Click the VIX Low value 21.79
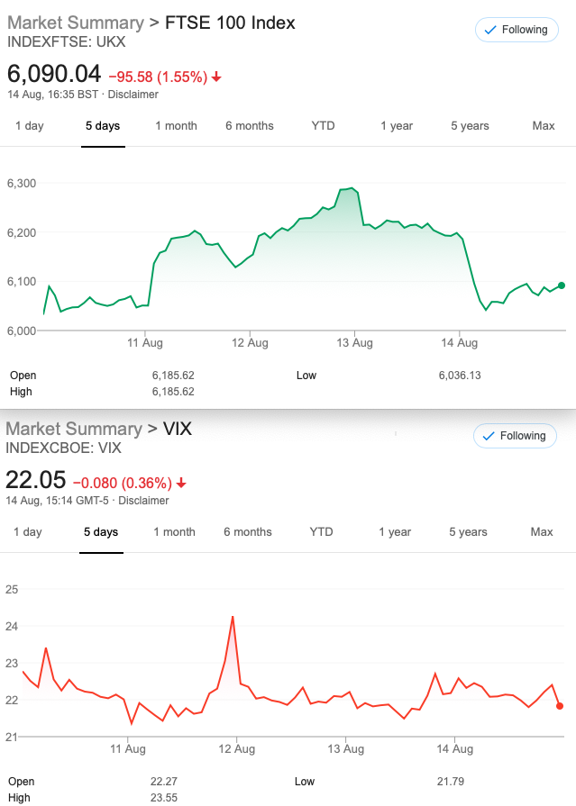576x806 pixels. click(451, 782)
